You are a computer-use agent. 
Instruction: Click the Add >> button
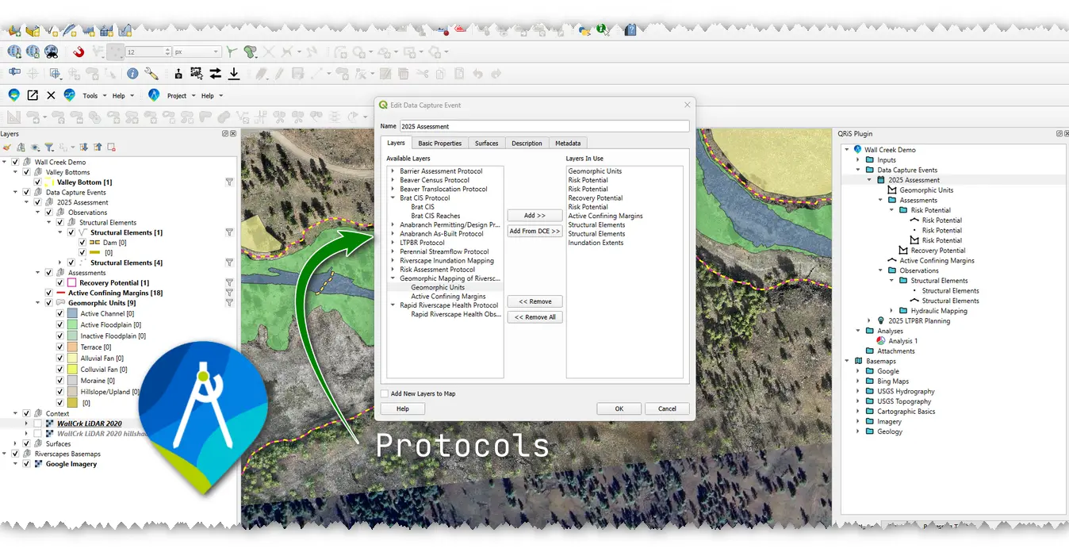(x=534, y=216)
